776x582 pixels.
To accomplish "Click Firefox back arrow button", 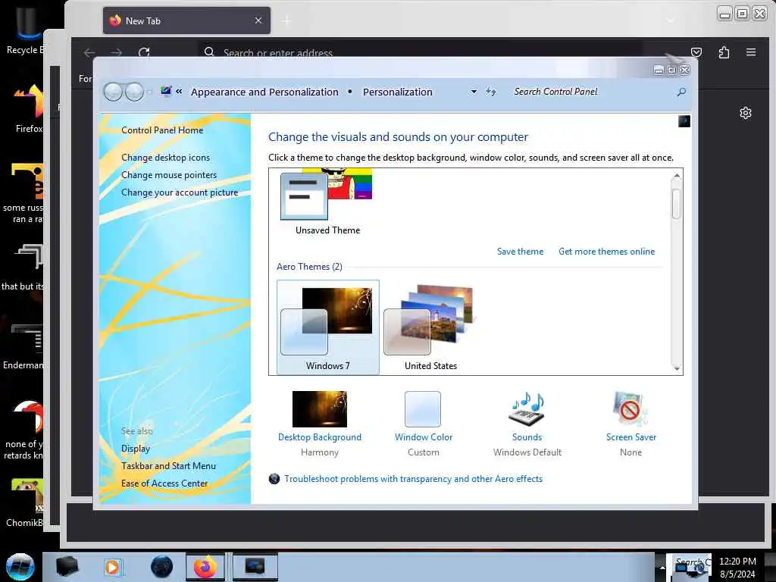I will 89,52.
